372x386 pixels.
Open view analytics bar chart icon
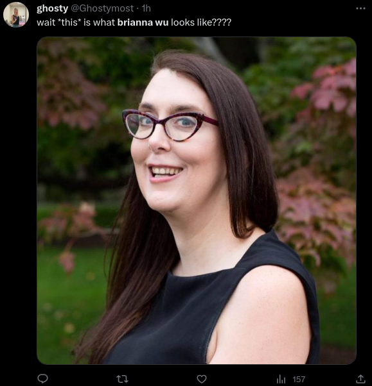coord(281,379)
